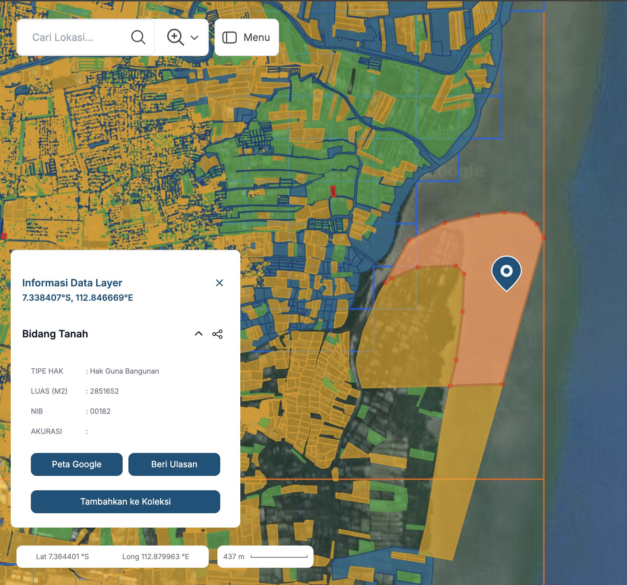Collapse the Bidang Tanah section

coord(198,334)
